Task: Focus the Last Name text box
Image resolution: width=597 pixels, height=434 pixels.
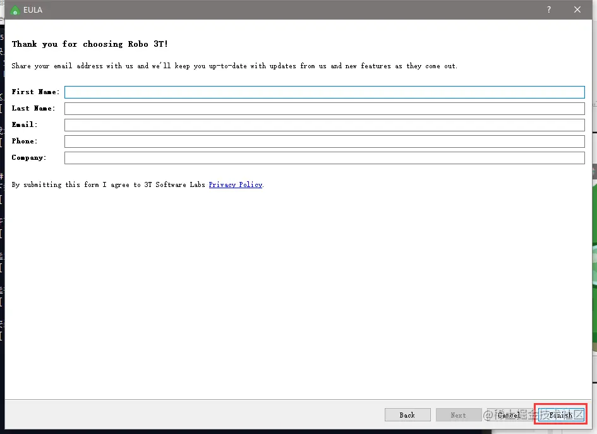Action: click(324, 109)
